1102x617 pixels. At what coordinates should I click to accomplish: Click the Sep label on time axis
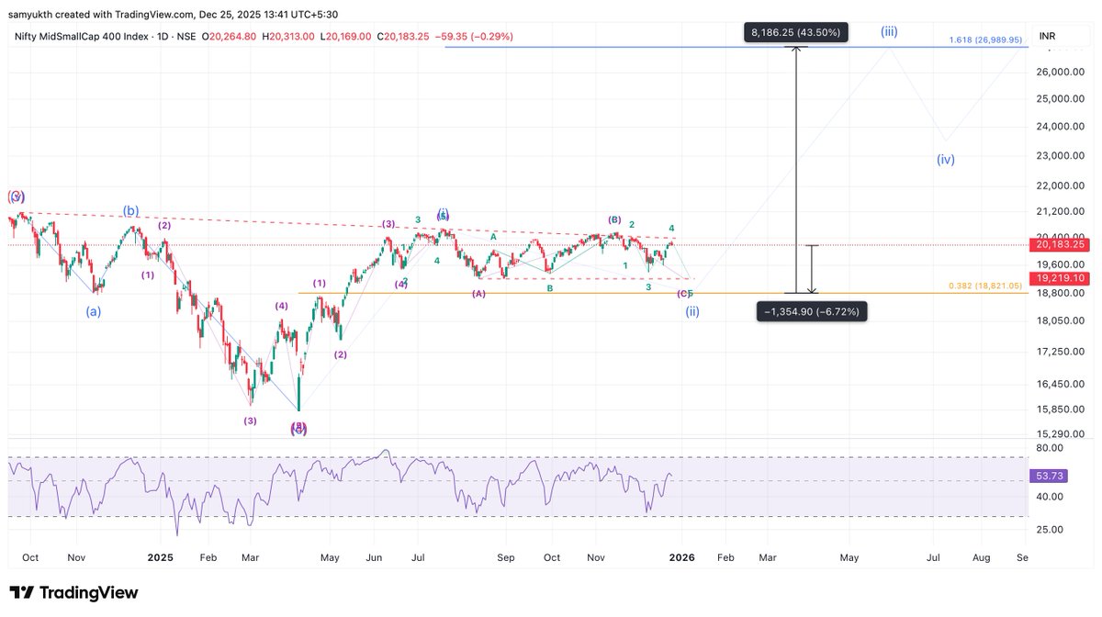505,557
